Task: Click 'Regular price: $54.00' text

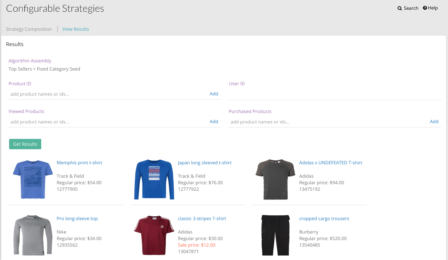Action: pyautogui.click(x=79, y=183)
